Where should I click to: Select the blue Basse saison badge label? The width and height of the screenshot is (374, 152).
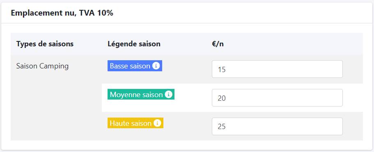click(x=135, y=66)
